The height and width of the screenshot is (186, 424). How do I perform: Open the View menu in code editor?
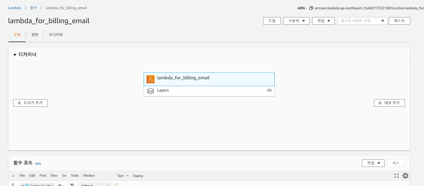[54, 176]
